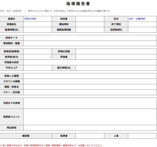Select the 評価の定義 header label
The image size is (157, 147).
pos(64,52)
